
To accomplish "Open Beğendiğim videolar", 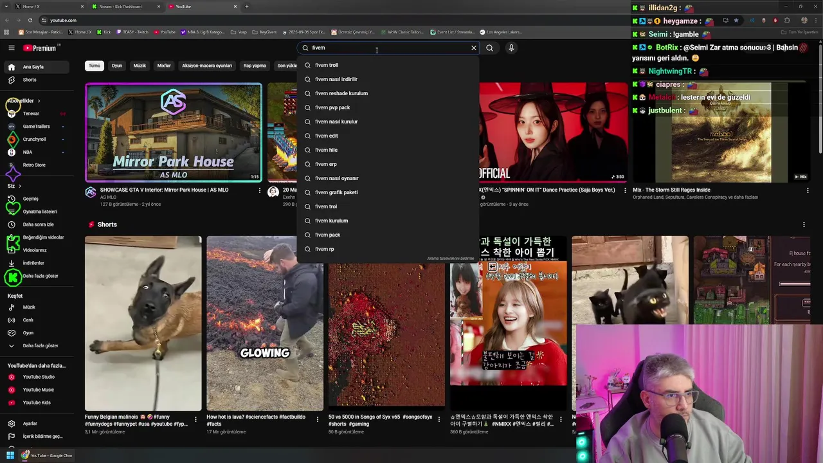I will point(37,237).
